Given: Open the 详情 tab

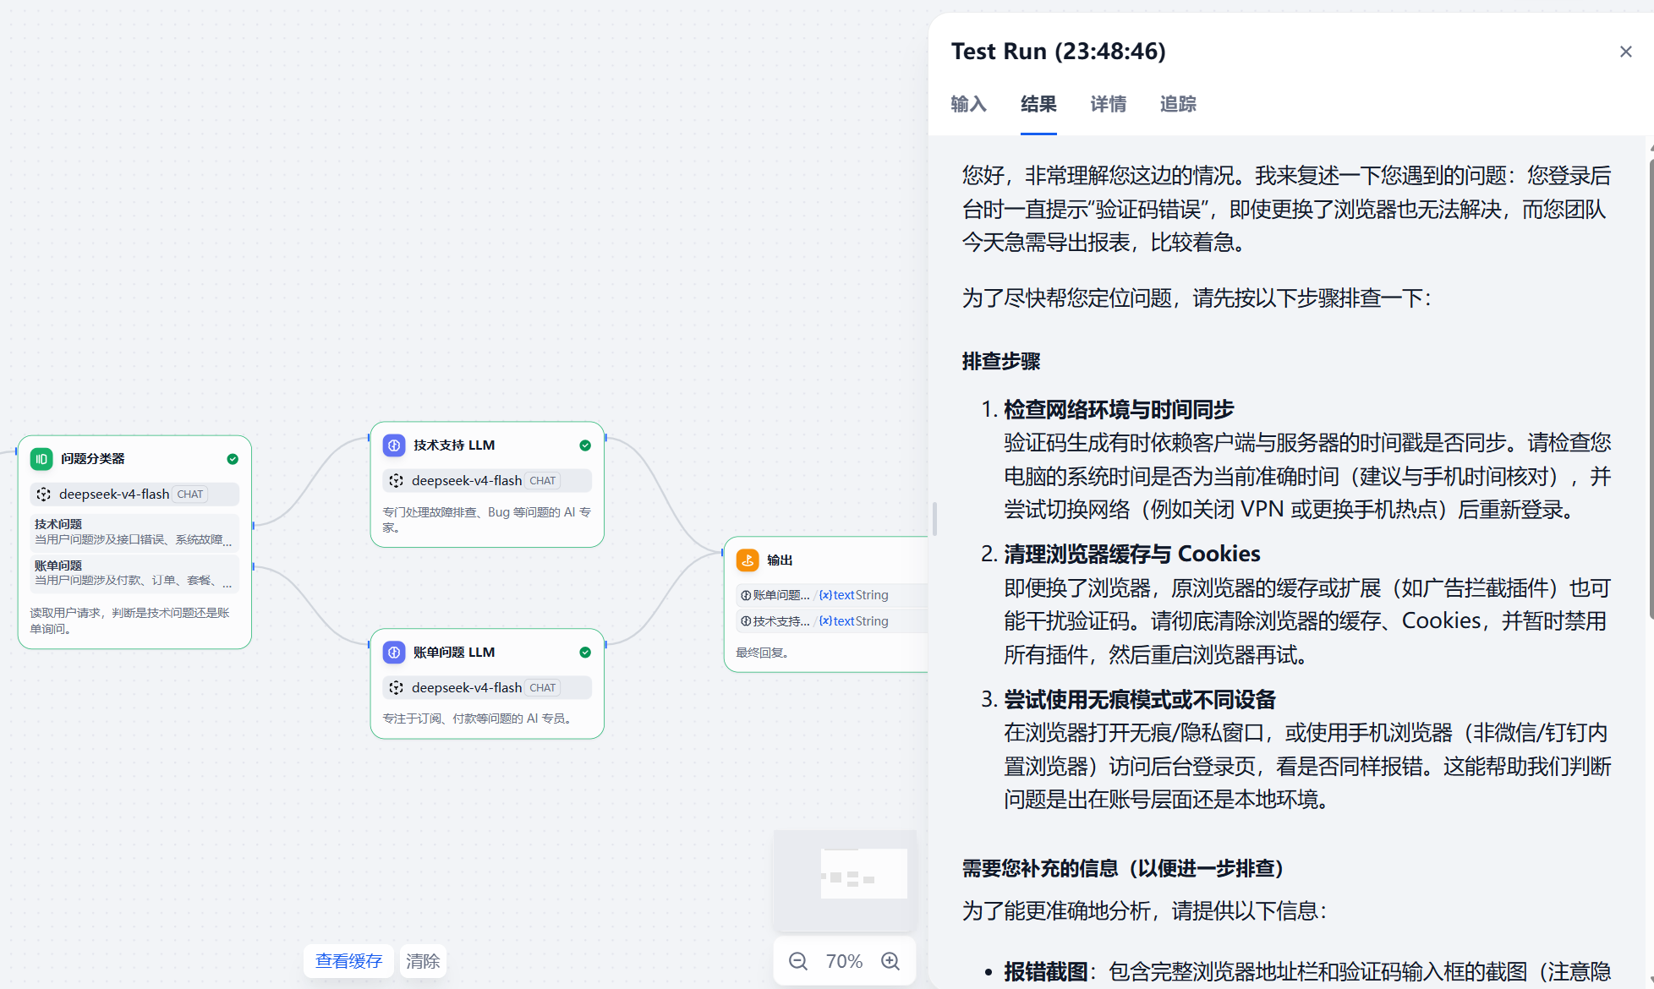Looking at the screenshot, I should [1108, 104].
